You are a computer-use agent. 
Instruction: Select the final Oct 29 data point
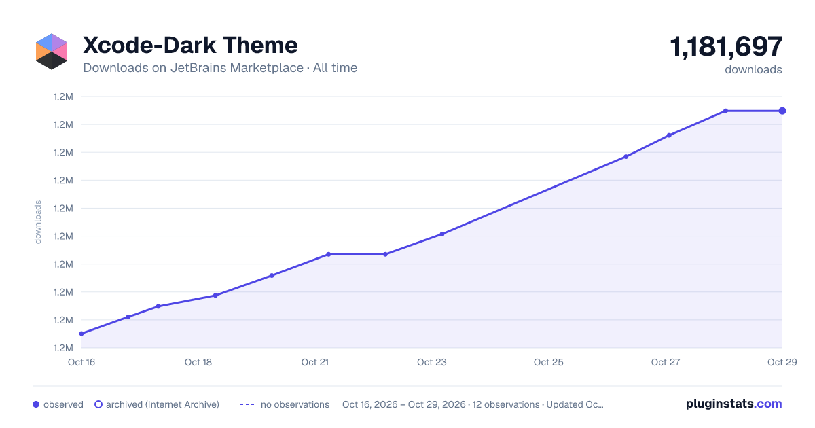782,111
